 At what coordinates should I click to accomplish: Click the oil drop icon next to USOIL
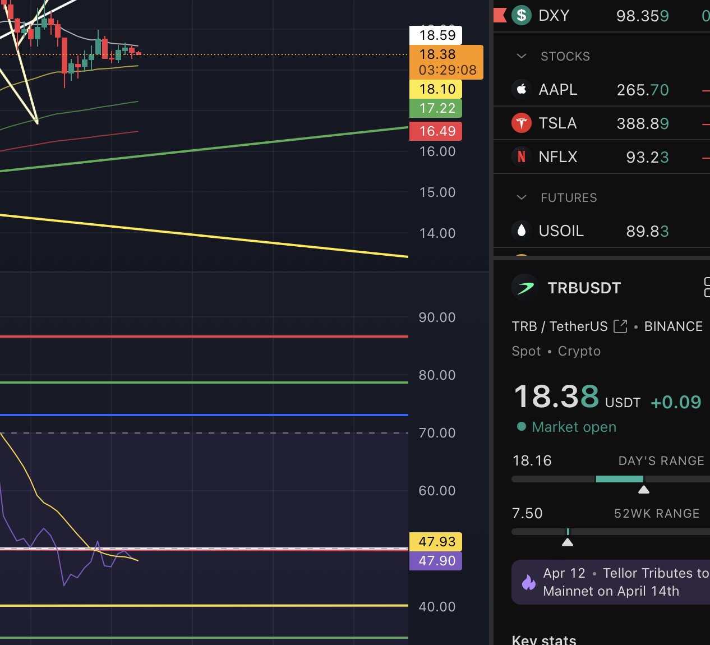pyautogui.click(x=522, y=231)
